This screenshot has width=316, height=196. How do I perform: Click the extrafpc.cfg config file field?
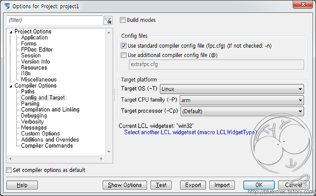pos(216,64)
